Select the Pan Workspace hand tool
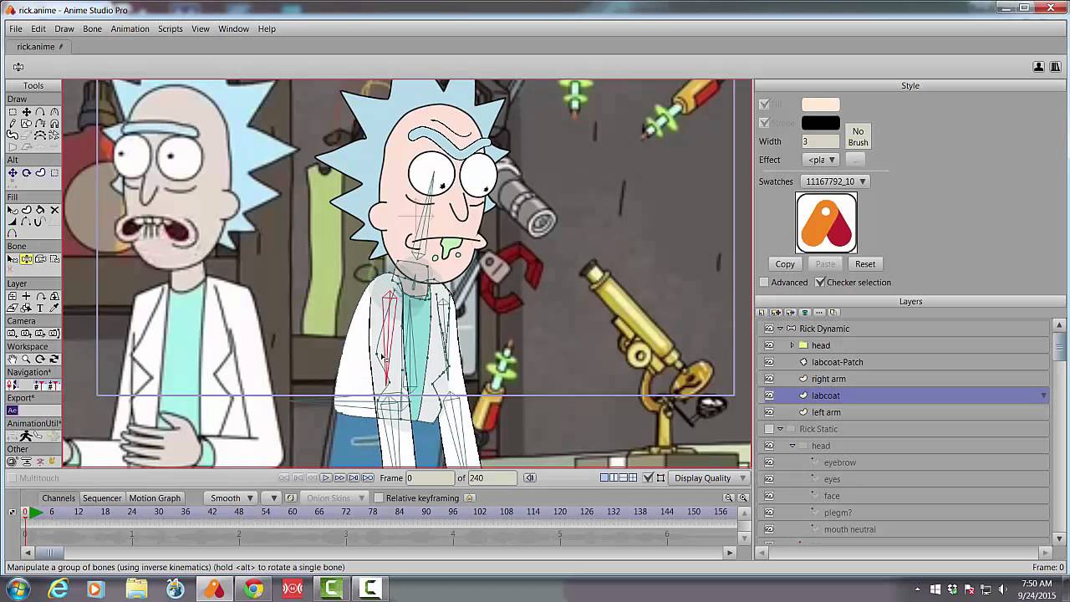The height and width of the screenshot is (602, 1070). tap(13, 359)
